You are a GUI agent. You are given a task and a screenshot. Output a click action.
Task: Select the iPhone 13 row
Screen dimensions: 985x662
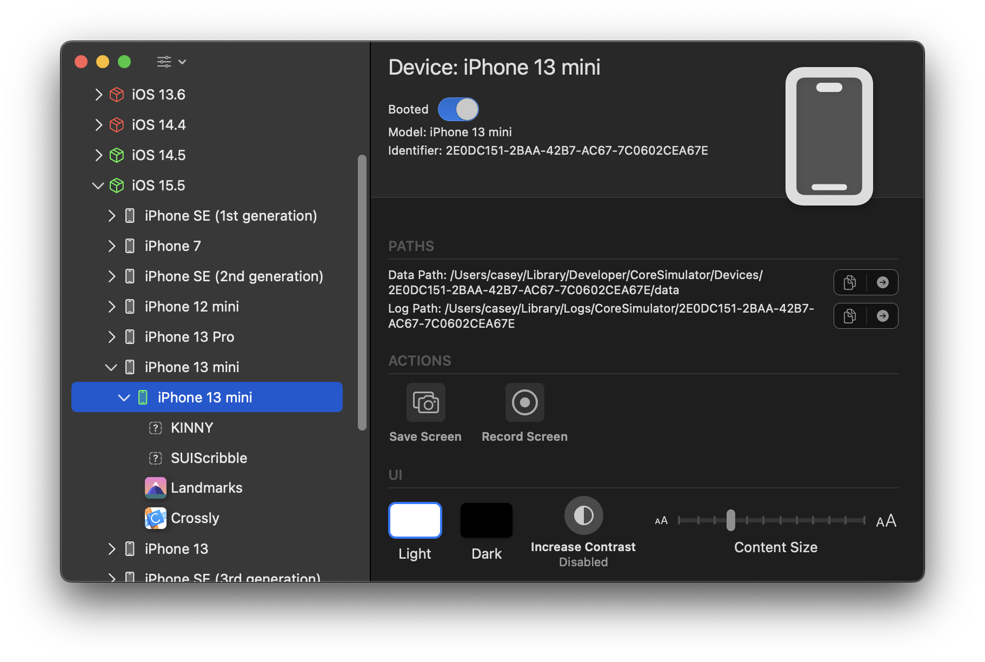[207, 549]
